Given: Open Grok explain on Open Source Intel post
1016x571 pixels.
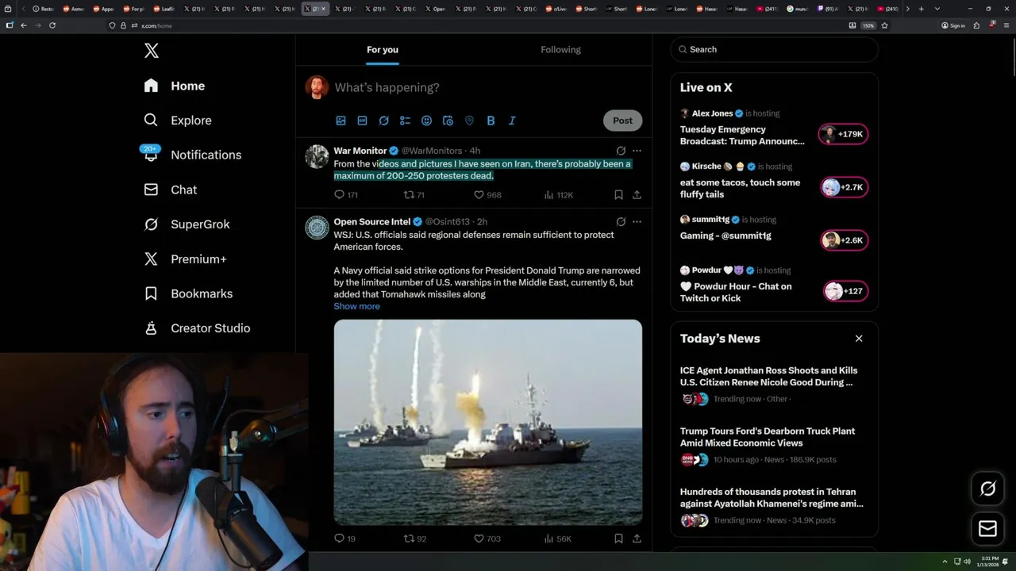Looking at the screenshot, I should click(x=621, y=222).
